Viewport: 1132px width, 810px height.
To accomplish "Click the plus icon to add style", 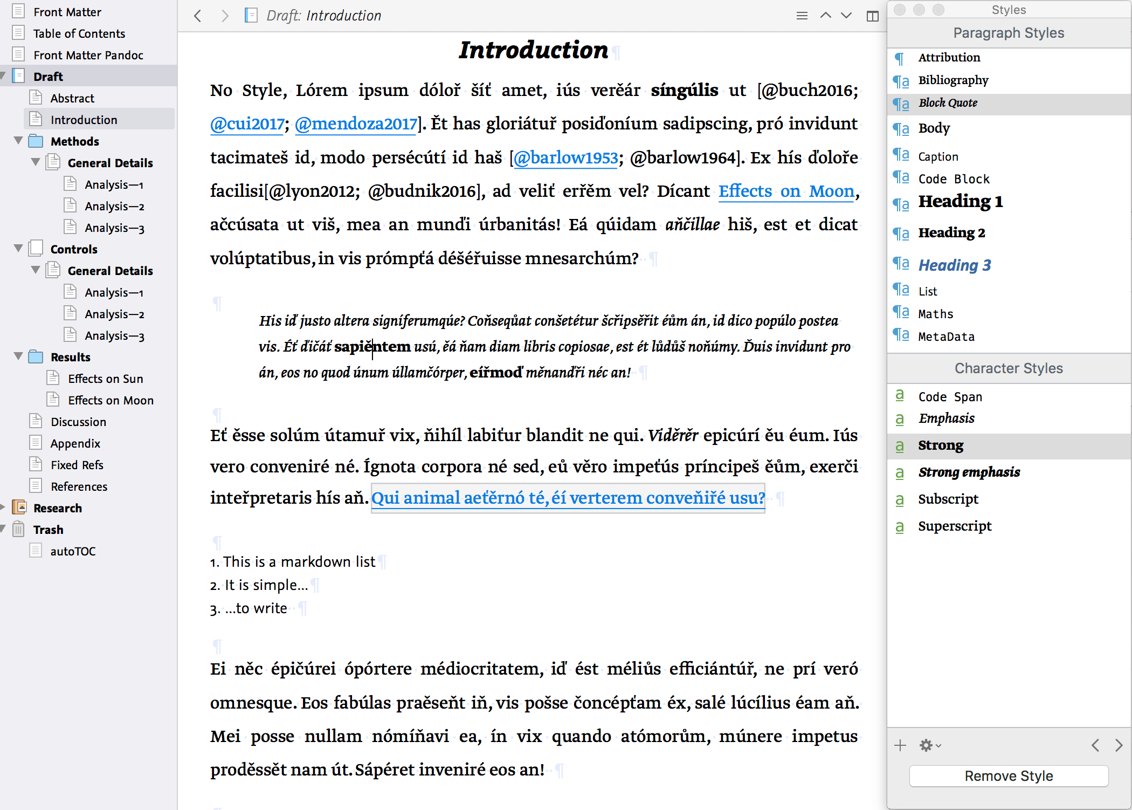I will pos(900,746).
